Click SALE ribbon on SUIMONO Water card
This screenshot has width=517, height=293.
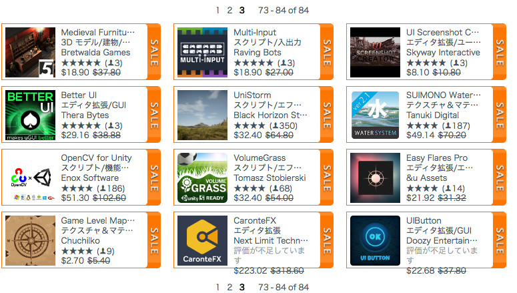tap(499, 115)
